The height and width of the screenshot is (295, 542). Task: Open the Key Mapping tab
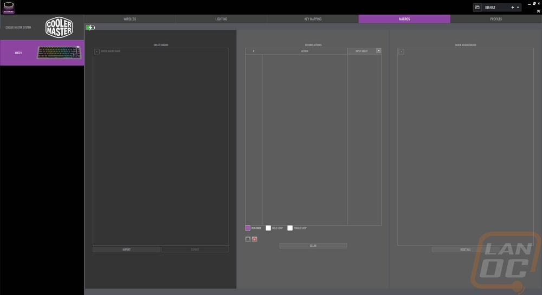tap(313, 19)
